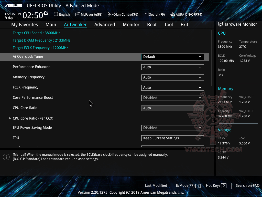The height and width of the screenshot is (197, 262).
Task: Click MyFavorite(F3) label
Action: 92,14
